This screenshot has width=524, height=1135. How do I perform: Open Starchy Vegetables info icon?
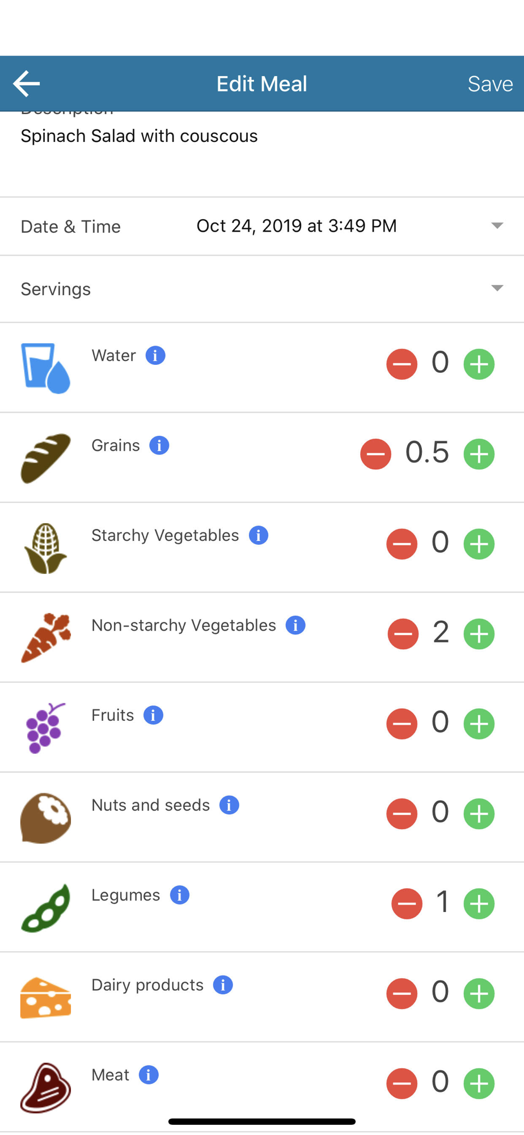coord(259,535)
